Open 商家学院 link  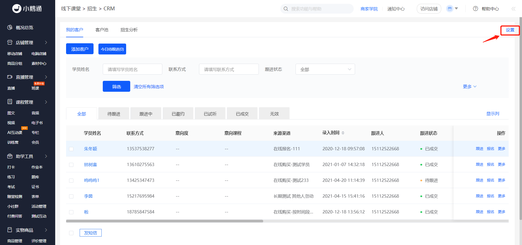tap(369, 9)
